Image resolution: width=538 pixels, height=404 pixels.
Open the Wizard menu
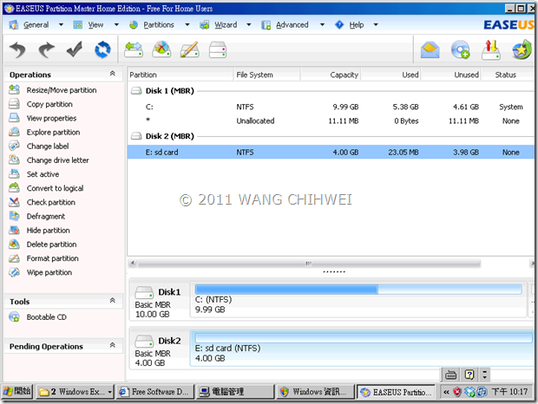coord(226,25)
